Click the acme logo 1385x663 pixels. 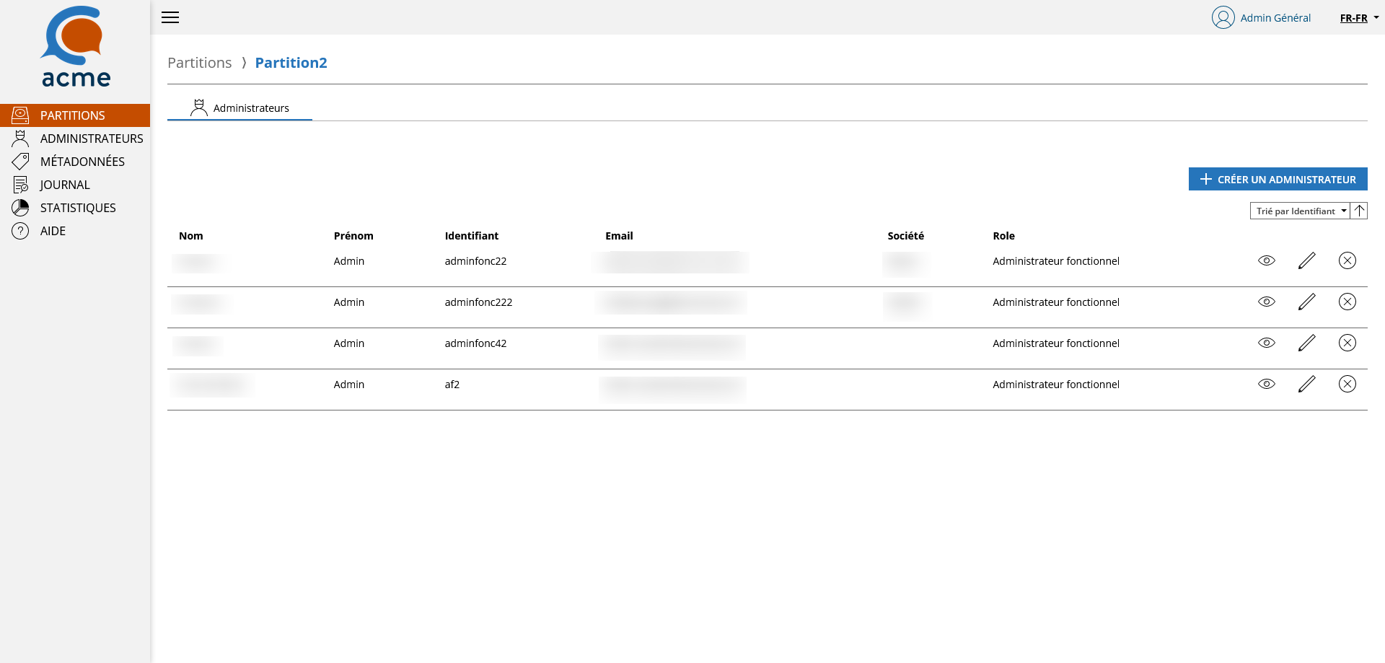pos(75,47)
